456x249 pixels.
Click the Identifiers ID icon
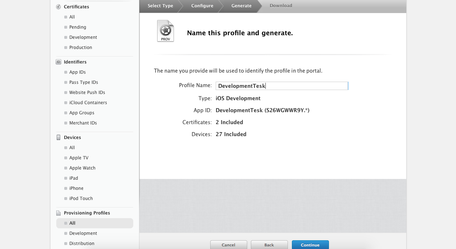(x=58, y=62)
